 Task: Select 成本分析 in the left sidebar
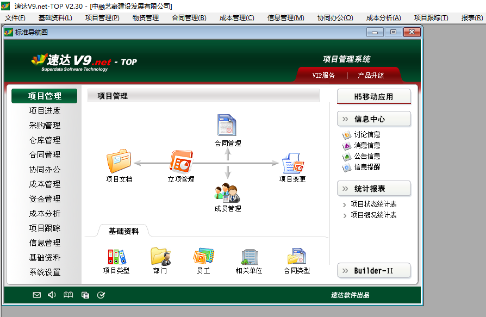[x=45, y=214]
